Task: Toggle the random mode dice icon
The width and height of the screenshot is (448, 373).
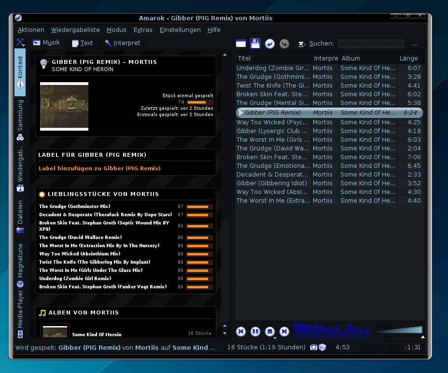Action: 322,347
